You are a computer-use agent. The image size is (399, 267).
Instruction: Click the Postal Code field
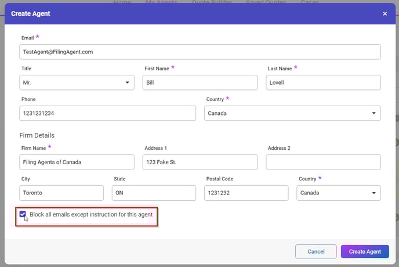(x=246, y=193)
